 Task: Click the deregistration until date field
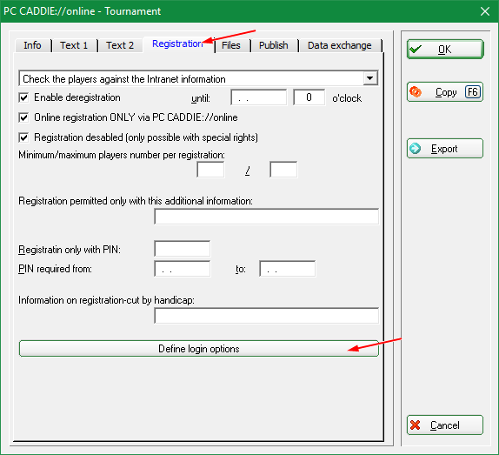point(258,97)
